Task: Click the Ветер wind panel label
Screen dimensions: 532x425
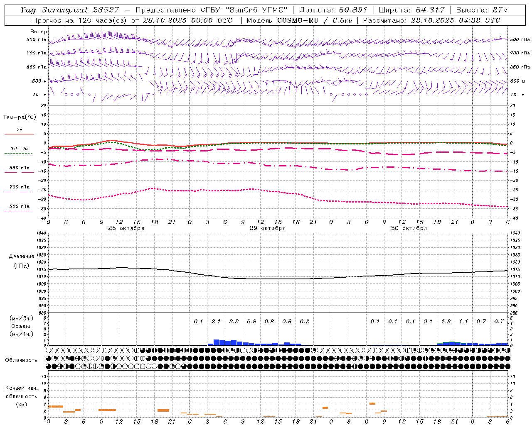Action: coord(39,32)
